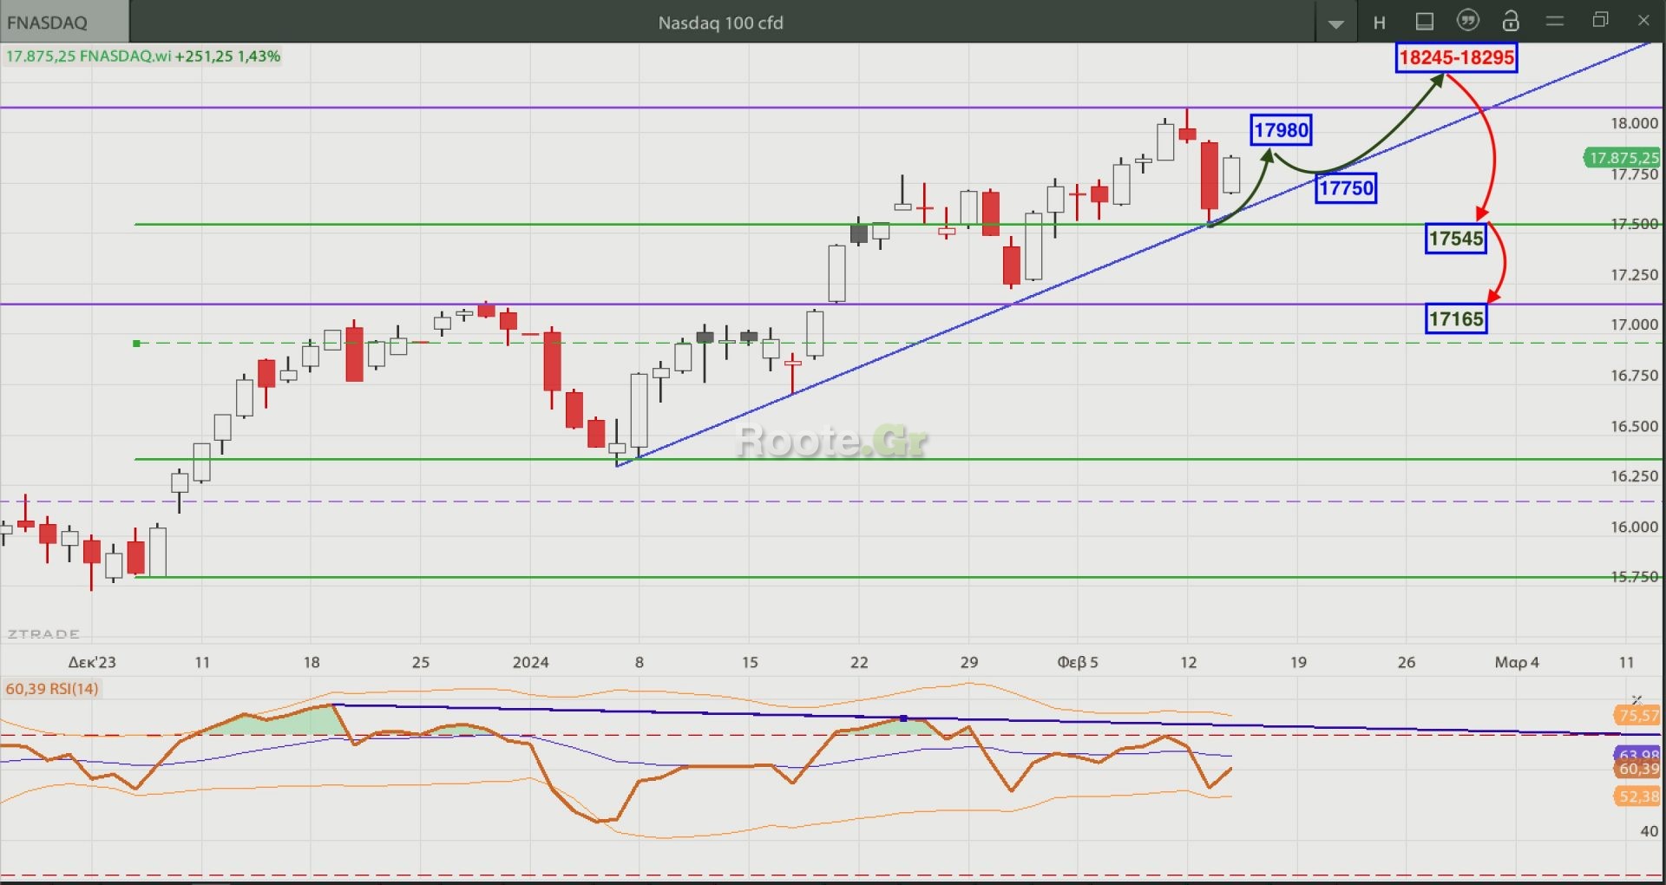Click the RSI panel tools icon
The height and width of the screenshot is (885, 1666).
click(x=1636, y=700)
